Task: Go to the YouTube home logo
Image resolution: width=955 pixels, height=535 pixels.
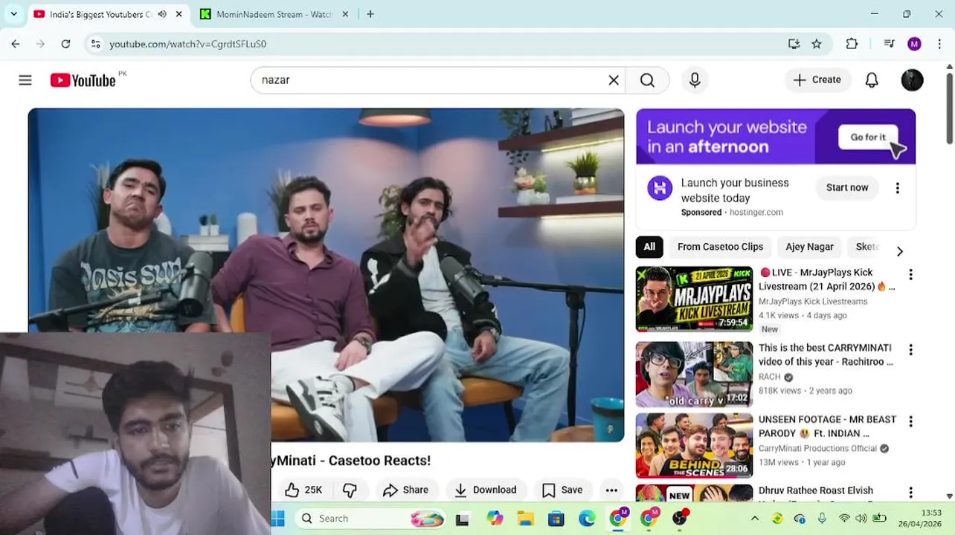Action: click(x=83, y=80)
